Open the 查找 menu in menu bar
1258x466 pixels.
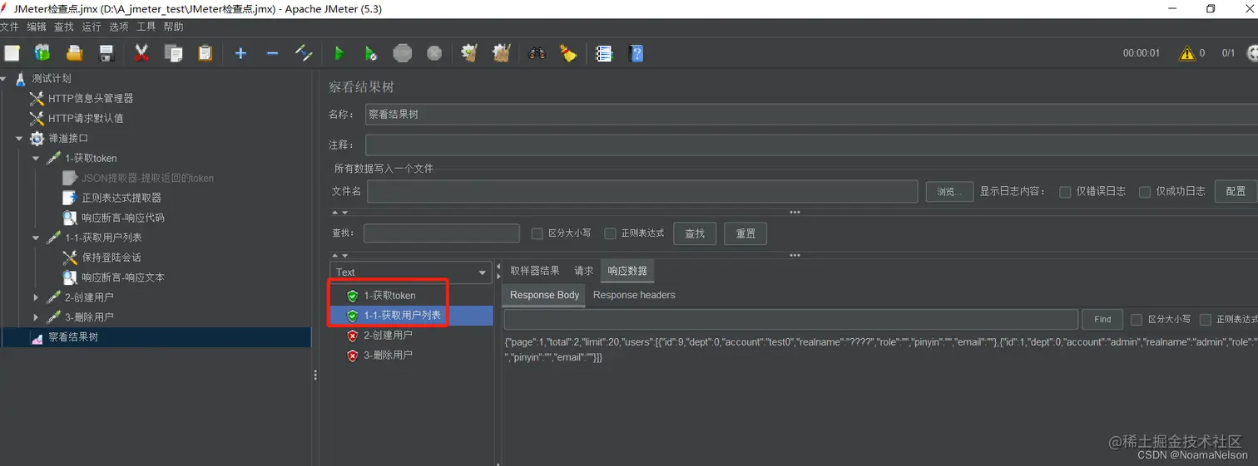(64, 27)
